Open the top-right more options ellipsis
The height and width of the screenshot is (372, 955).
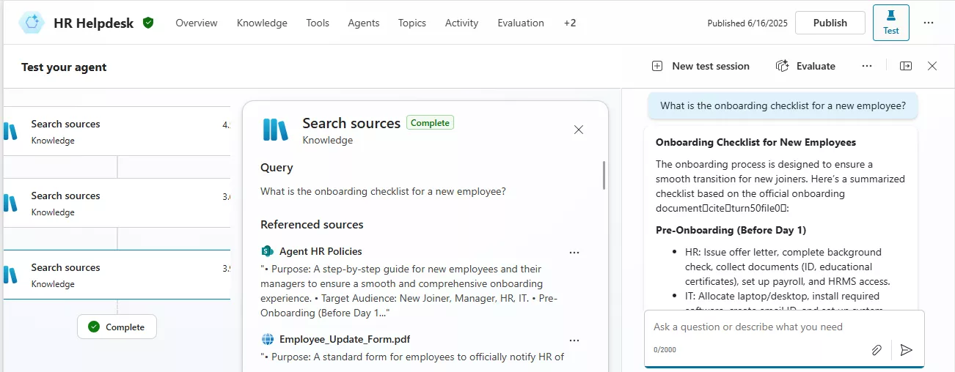click(x=929, y=23)
